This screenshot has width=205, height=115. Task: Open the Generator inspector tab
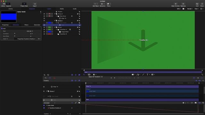tap(37, 25)
